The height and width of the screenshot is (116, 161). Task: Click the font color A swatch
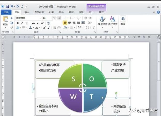30,28
